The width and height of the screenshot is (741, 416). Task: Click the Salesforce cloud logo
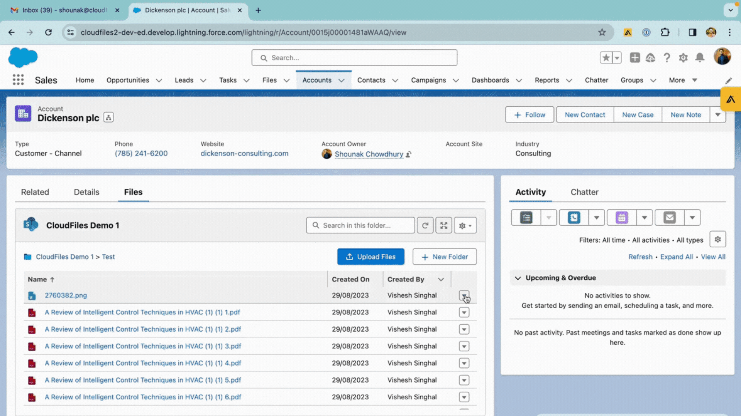pyautogui.click(x=23, y=57)
